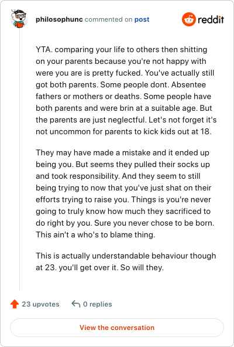This screenshot has height=347, width=234.
Task: Click the orange upvote arrow icon
Action: click(x=15, y=304)
